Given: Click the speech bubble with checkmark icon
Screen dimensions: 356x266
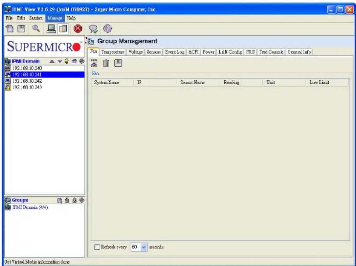Looking at the screenshot, I should click(93, 29).
